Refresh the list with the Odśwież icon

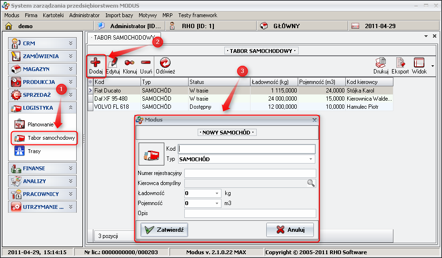pos(165,63)
